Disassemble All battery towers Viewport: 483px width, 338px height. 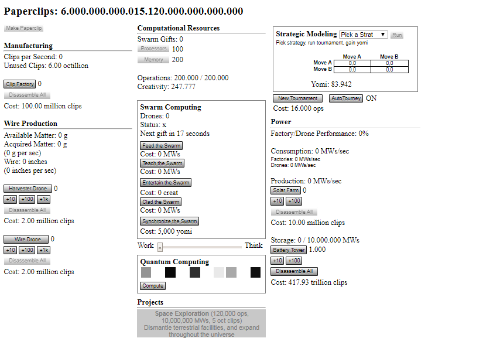pos(294,271)
